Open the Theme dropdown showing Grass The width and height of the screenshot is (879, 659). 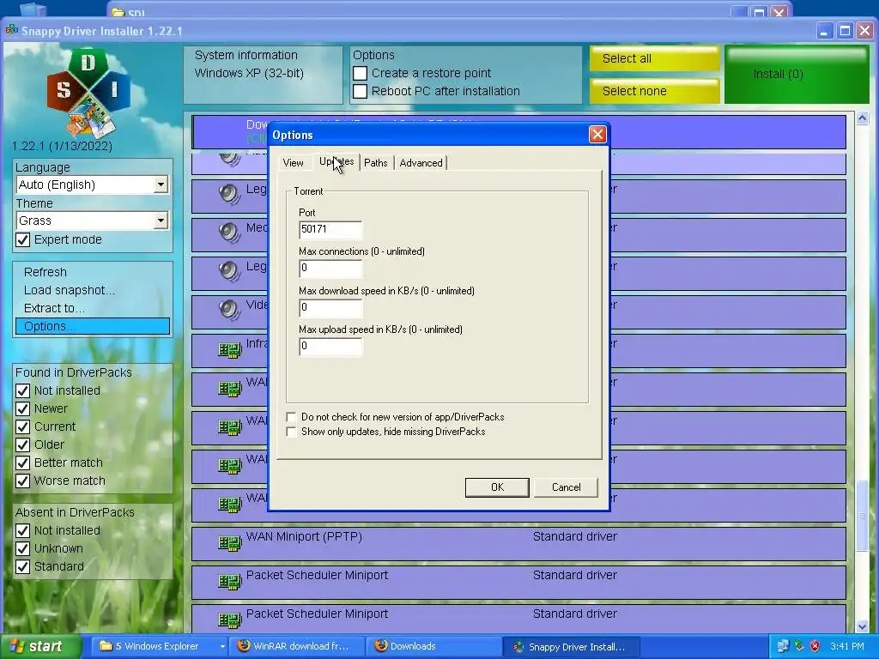pyautogui.click(x=161, y=221)
